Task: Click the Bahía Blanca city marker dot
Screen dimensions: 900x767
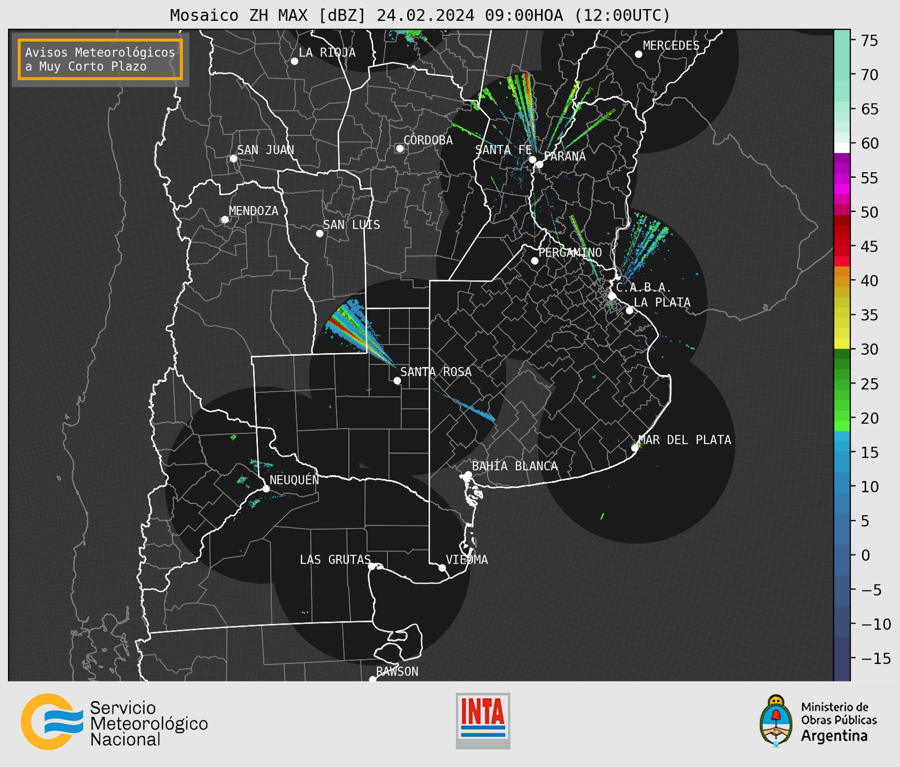Action: click(x=468, y=475)
